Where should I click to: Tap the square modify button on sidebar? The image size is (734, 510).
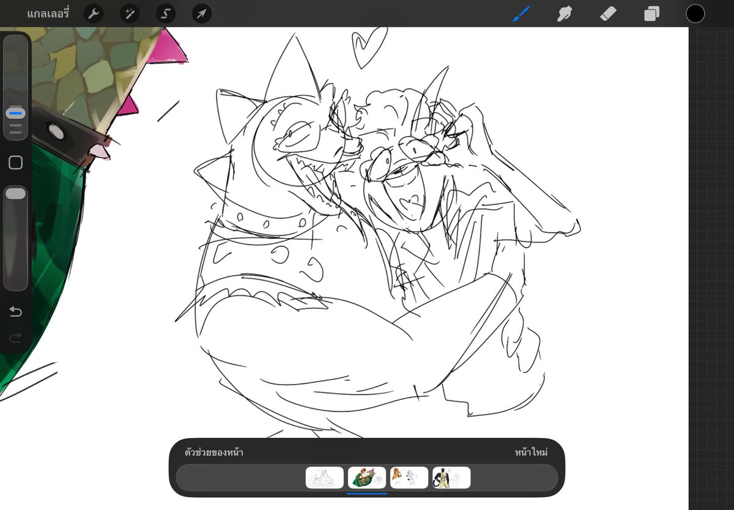[x=16, y=162]
